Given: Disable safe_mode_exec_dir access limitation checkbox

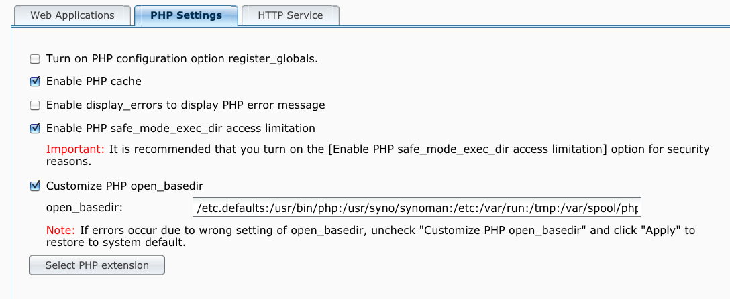Looking at the screenshot, I should click(x=35, y=128).
